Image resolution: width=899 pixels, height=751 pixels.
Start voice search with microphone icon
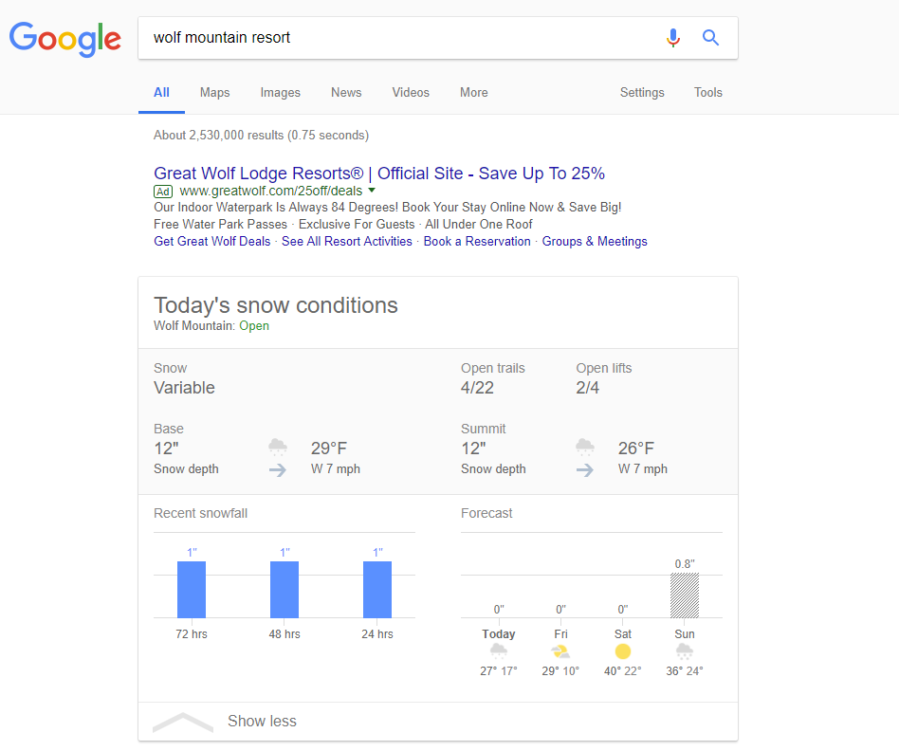673,38
